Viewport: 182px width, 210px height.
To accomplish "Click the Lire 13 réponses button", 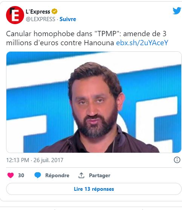I will (94, 189).
